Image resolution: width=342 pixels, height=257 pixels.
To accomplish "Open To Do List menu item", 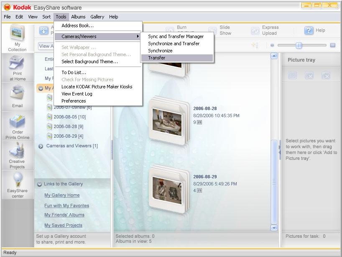I will [x=98, y=72].
